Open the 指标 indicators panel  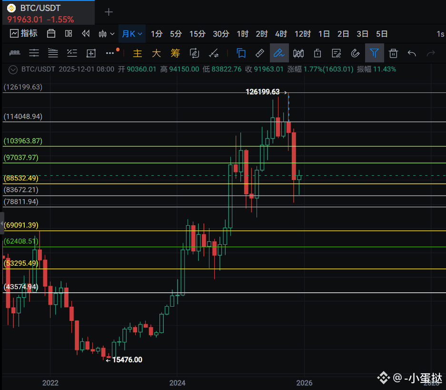pos(24,33)
